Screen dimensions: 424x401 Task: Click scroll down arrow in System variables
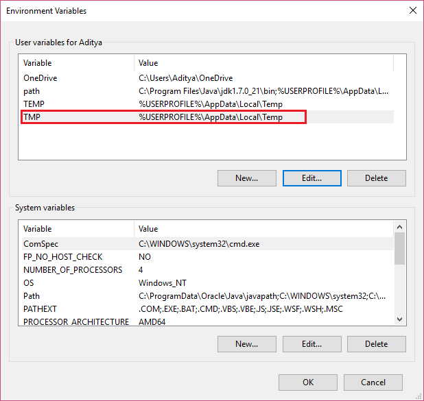click(x=399, y=319)
